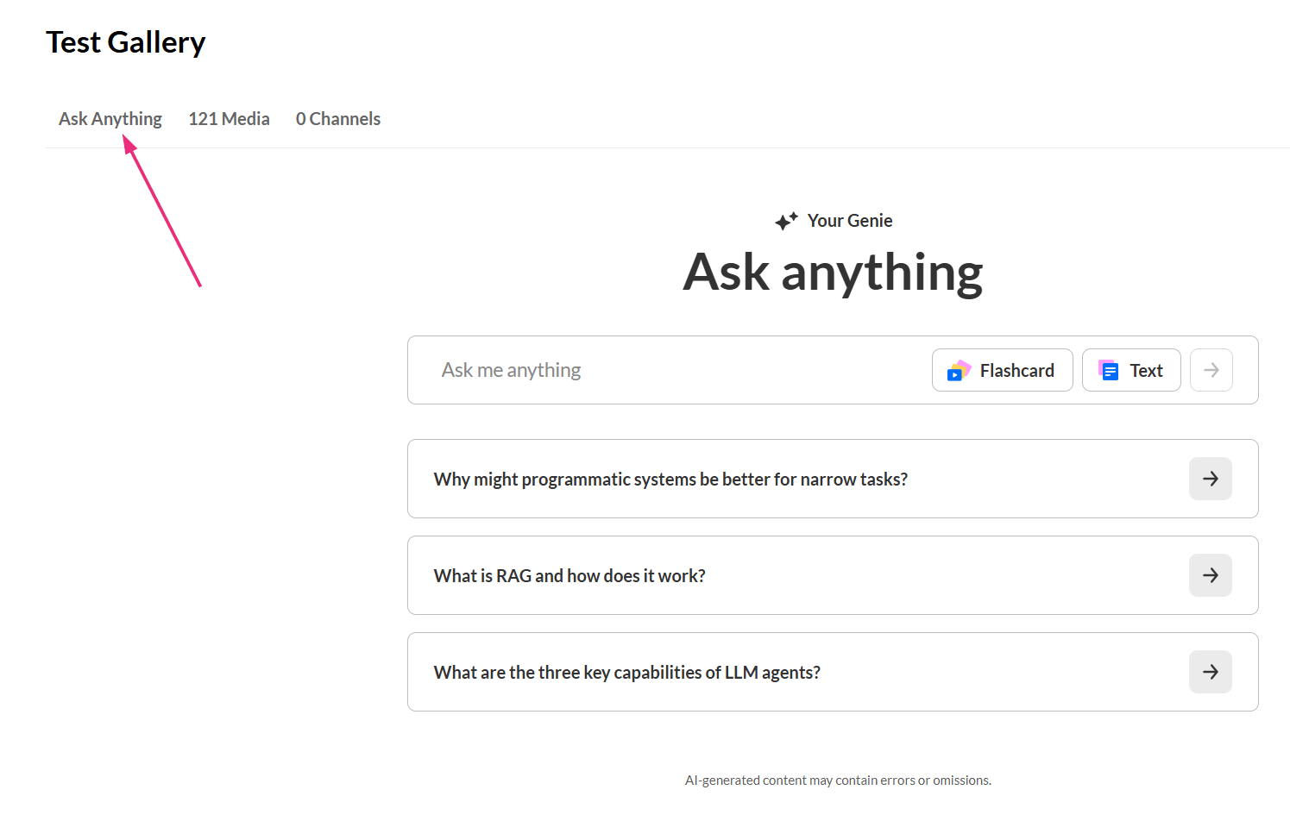Image resolution: width=1290 pixels, height=815 pixels.
Task: Go to the 0 Channels tab
Action: (x=337, y=119)
